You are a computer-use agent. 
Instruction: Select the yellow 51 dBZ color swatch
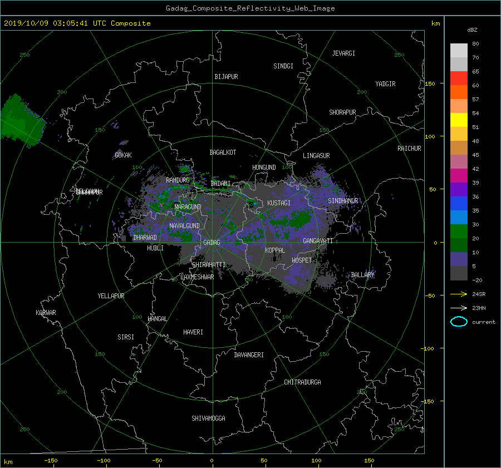click(459, 120)
